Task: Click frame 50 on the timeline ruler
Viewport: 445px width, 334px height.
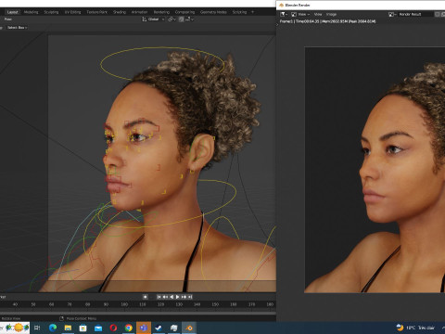Action: 33,304
